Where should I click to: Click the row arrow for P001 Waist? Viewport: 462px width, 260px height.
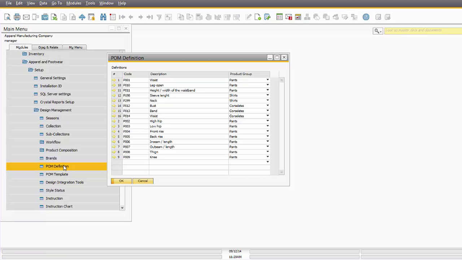(114, 80)
